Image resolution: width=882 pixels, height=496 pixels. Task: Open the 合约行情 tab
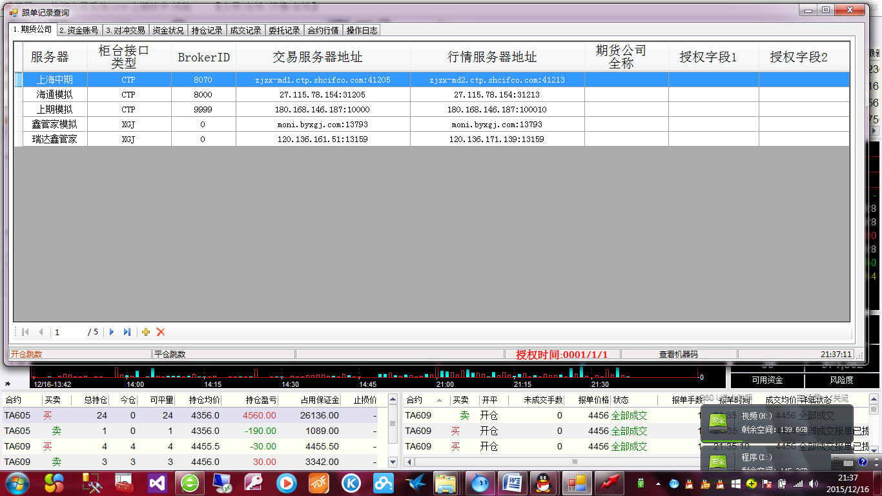point(323,30)
